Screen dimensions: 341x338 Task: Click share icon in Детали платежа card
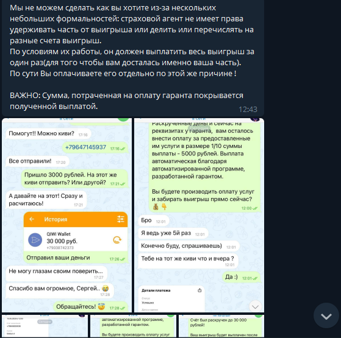[x=199, y=290]
